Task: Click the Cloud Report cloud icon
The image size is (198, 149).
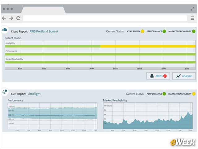Action: (x=5, y=30)
